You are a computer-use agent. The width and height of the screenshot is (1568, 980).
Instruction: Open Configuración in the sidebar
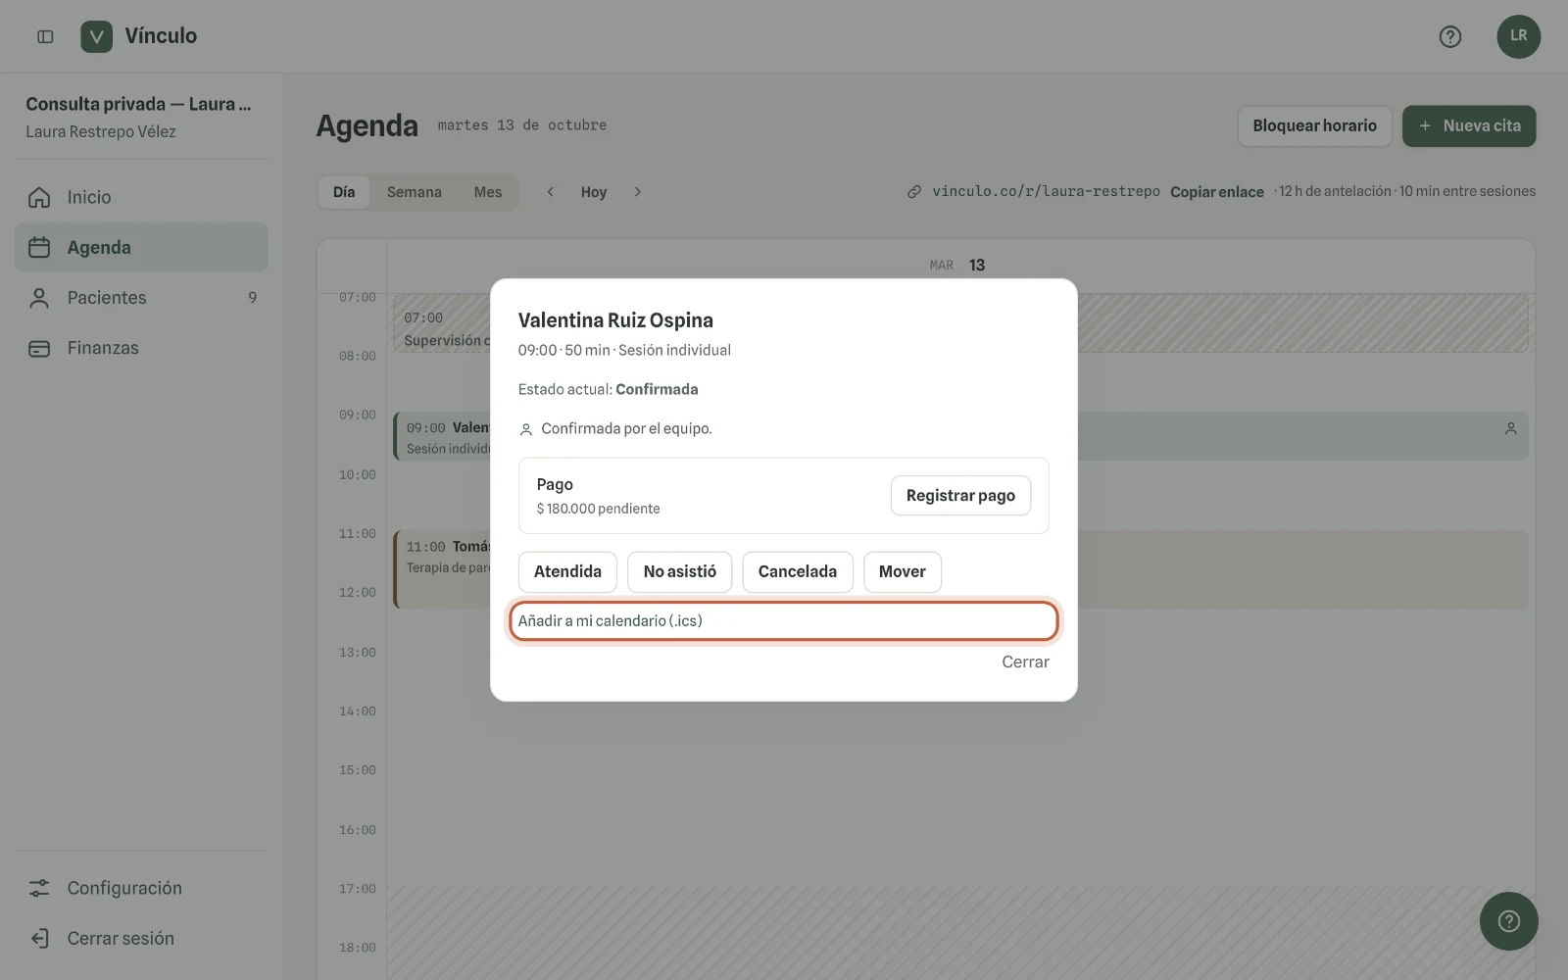(x=141, y=888)
